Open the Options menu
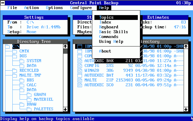Viewport: 193px width, 121px height. 54,8
